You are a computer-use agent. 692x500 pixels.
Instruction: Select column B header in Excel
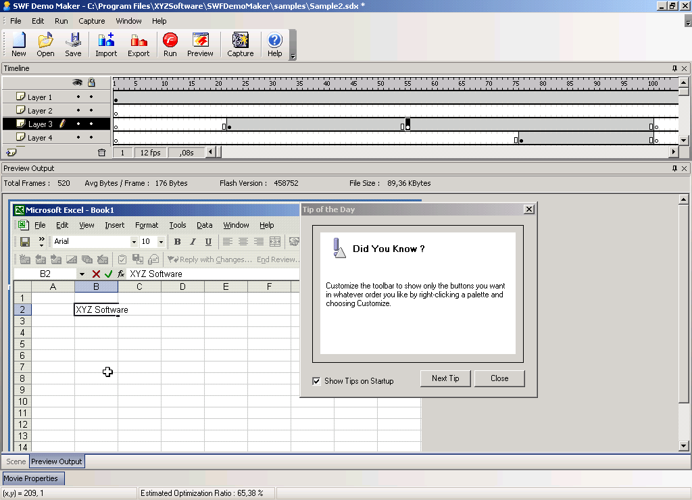96,287
